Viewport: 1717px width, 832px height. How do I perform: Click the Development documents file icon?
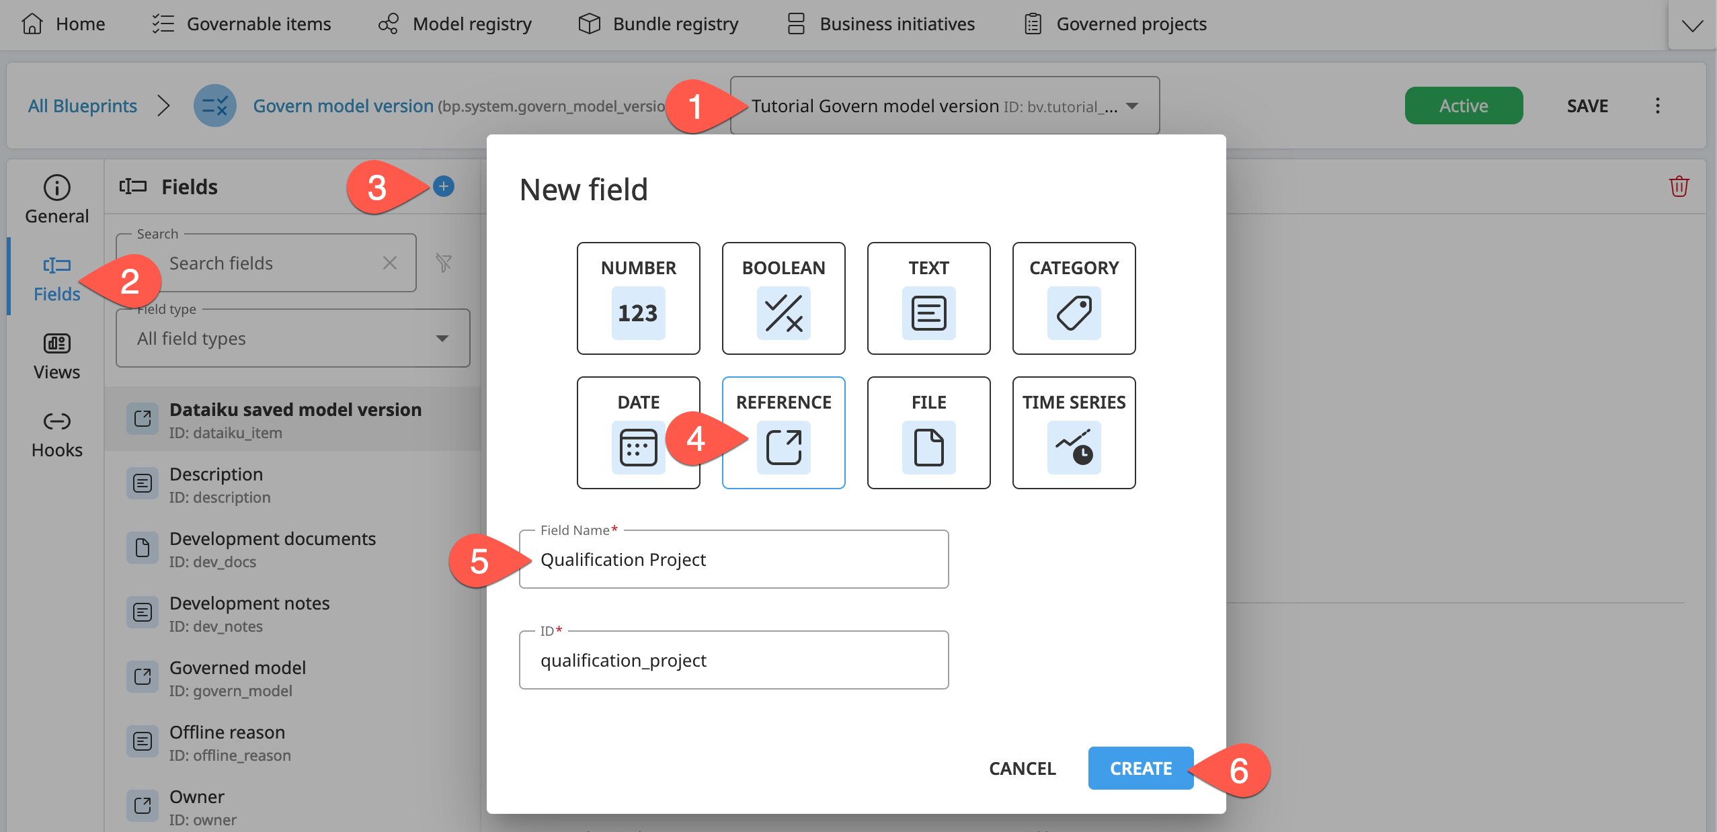pos(143,548)
